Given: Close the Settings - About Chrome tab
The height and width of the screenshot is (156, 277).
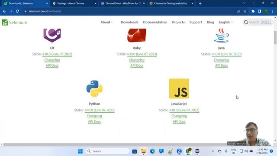Looking at the screenshot, I should [x=95, y=3].
